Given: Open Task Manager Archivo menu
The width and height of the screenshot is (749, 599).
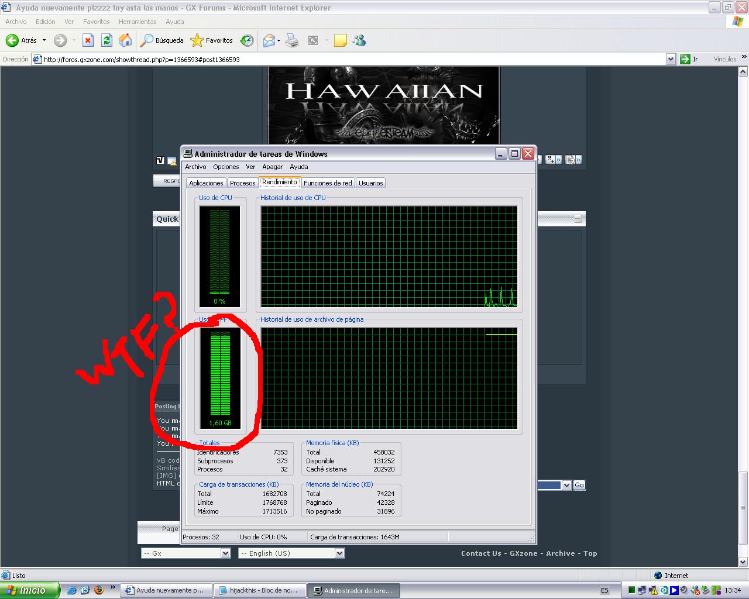Looking at the screenshot, I should tap(195, 167).
